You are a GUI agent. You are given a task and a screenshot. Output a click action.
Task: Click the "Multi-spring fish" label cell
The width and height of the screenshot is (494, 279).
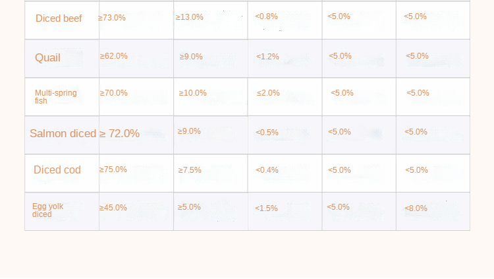(x=56, y=97)
